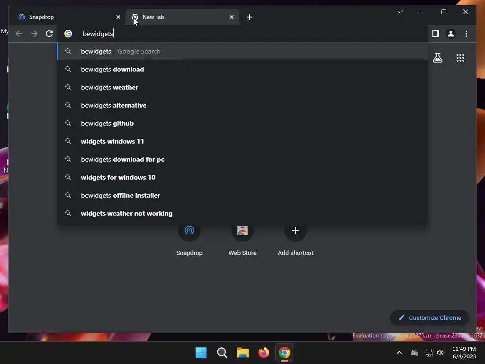Open the clock and date flyout
The image size is (485, 364).
point(464,353)
